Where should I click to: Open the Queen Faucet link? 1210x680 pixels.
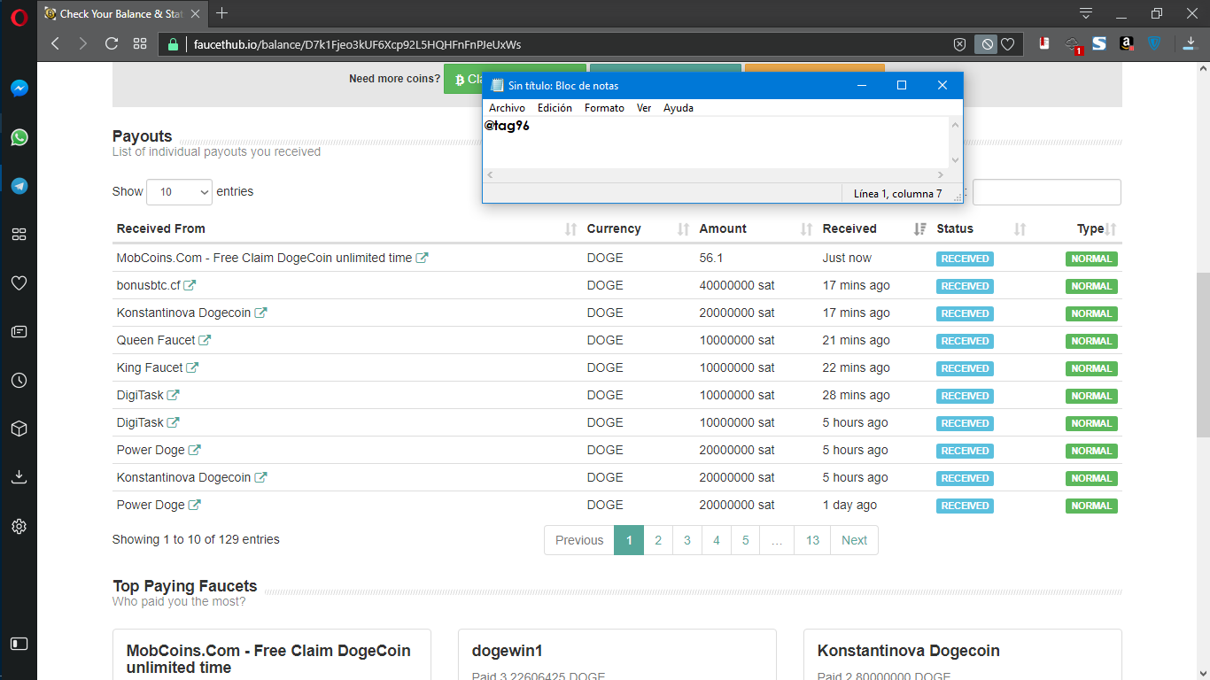tap(164, 340)
